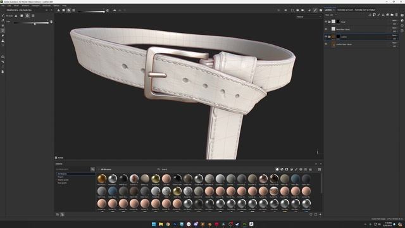405x228 pixels.
Task: Filter assets by Materials sphere icon
Action: click(277, 169)
